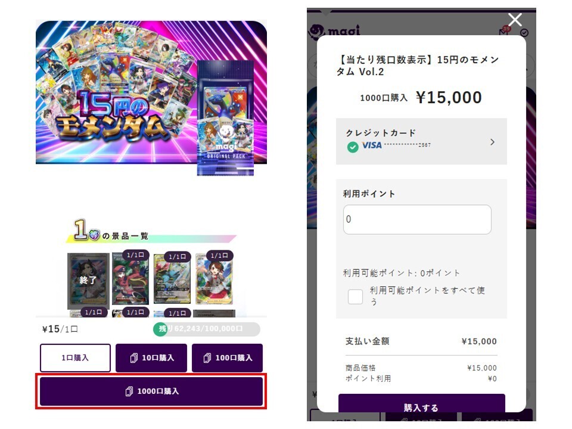Screen dimensions: 572x429
Task: Expand credit card options with the chevron arrow
Action: click(x=493, y=142)
